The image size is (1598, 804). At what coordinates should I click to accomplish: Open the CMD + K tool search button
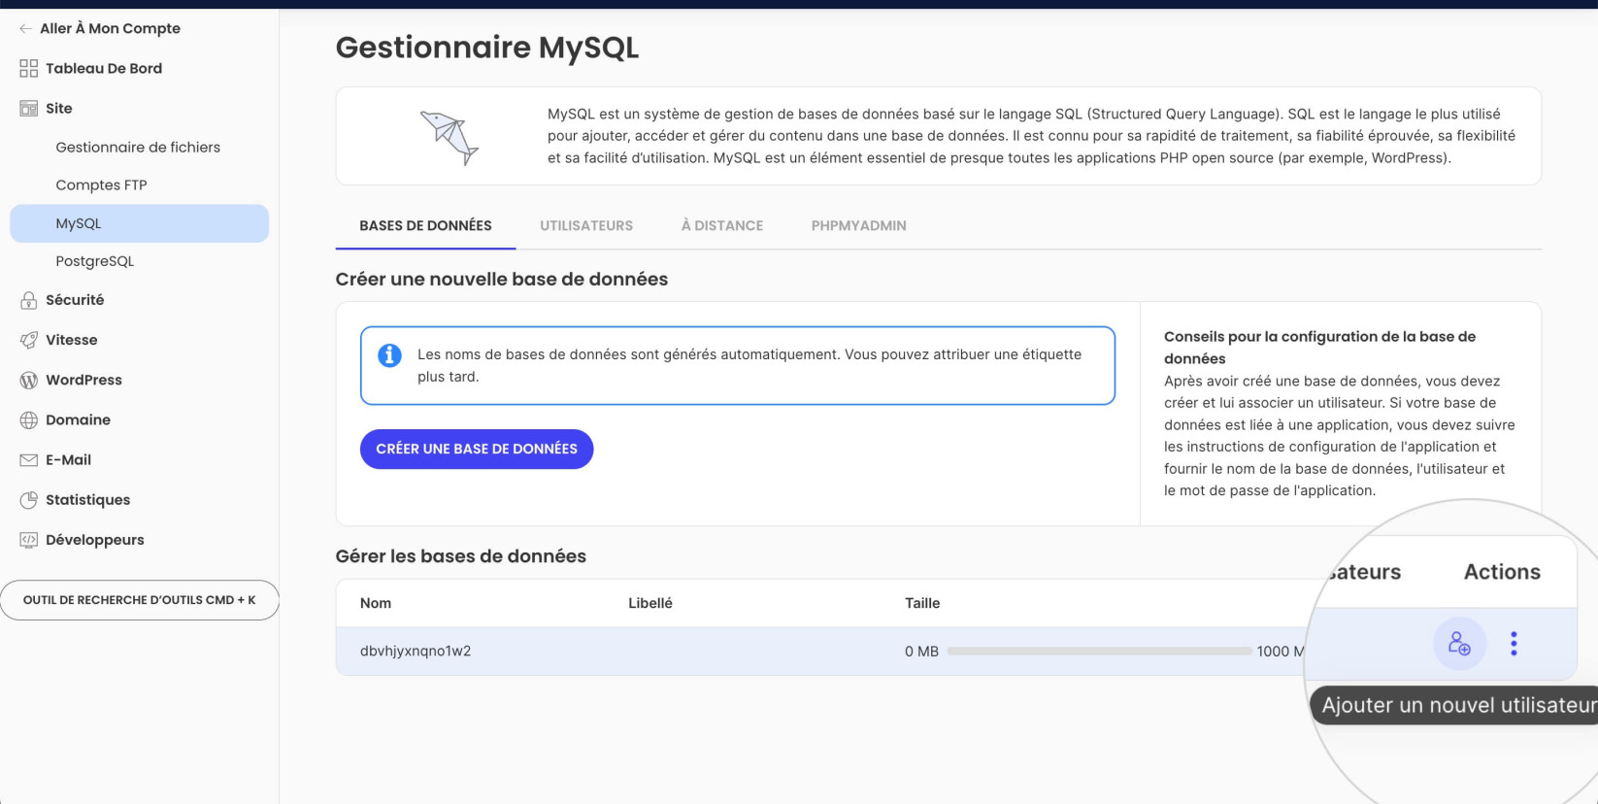(140, 600)
